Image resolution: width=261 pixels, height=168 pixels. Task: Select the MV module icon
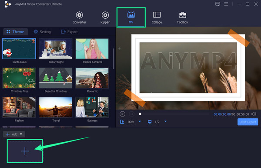coord(131,15)
